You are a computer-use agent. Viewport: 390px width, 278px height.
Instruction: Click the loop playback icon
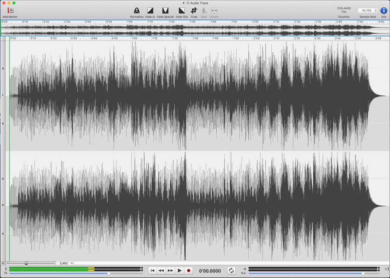point(232,270)
